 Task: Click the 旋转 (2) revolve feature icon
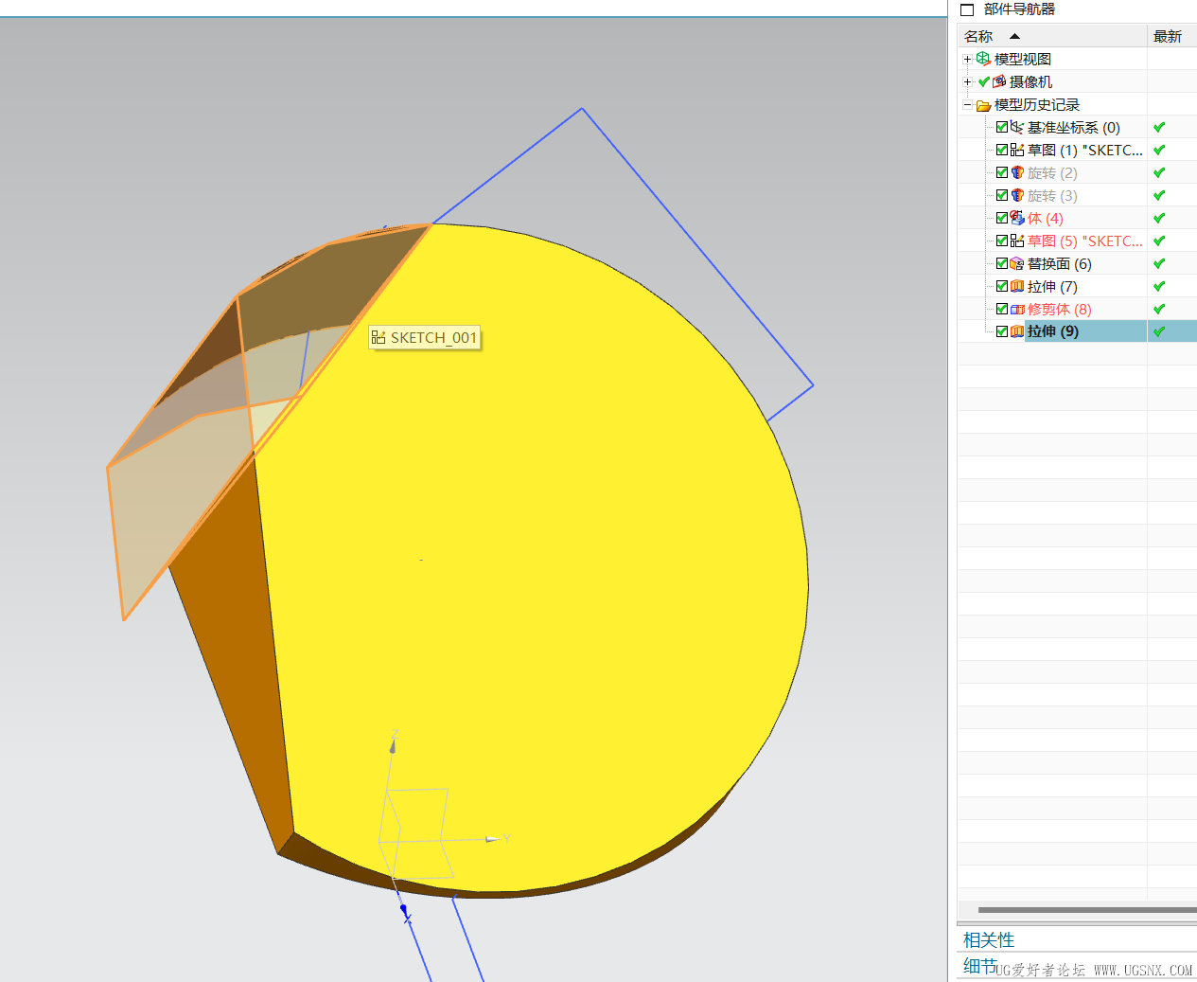(1017, 172)
